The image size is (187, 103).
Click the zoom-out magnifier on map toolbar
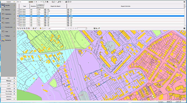pyautogui.click(x=20, y=28)
